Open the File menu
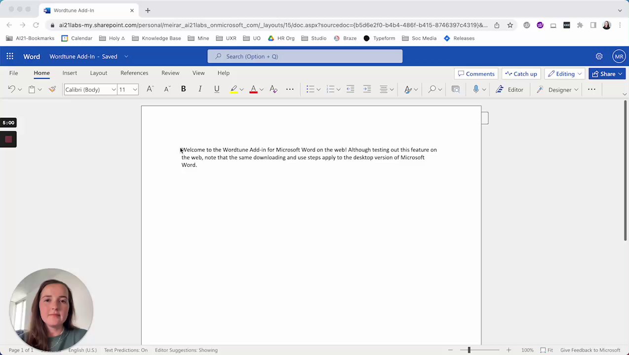Image resolution: width=629 pixels, height=355 pixels. click(x=13, y=73)
